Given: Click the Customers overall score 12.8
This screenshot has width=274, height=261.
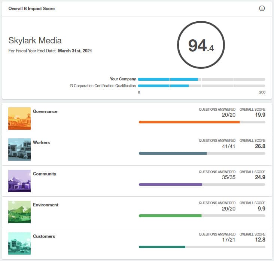Looking at the screenshot, I should point(260,240).
